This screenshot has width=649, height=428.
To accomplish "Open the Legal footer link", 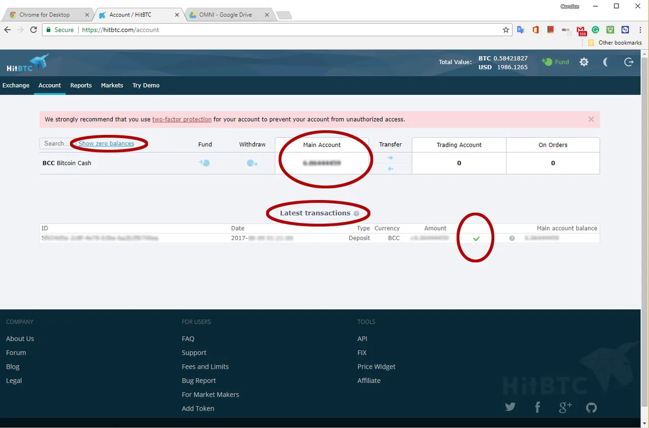I will (14, 380).
